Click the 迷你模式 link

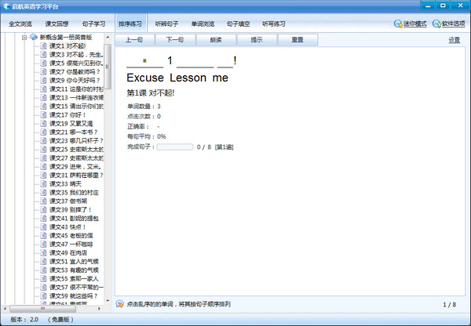414,24
